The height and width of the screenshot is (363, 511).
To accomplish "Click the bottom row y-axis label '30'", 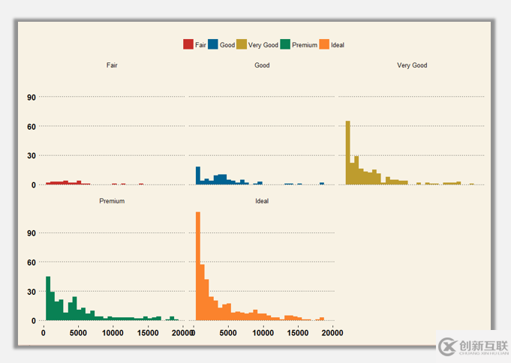I will [x=32, y=292].
